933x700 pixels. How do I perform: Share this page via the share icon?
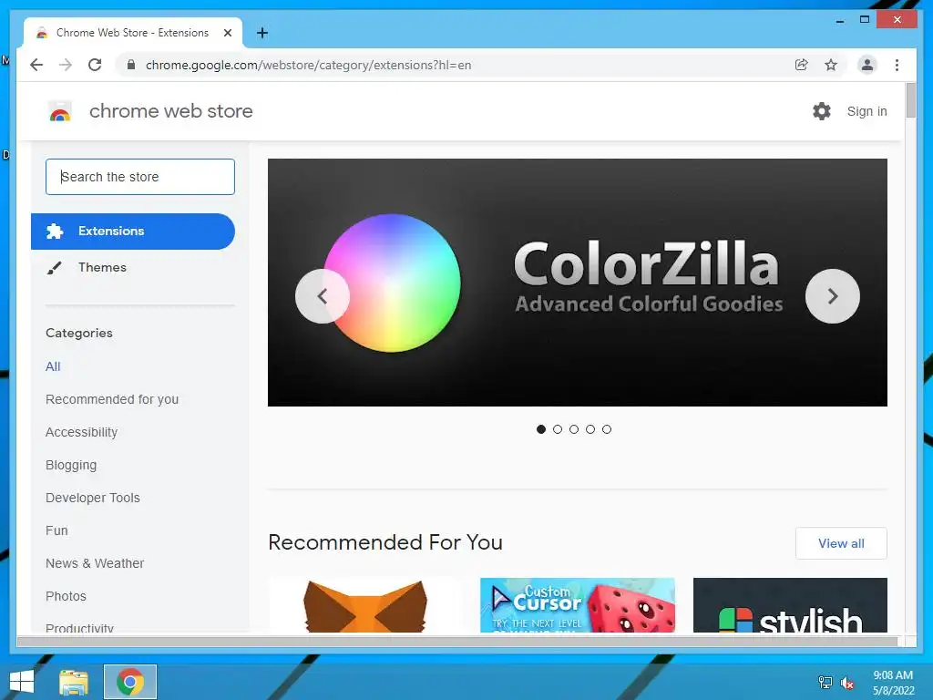tap(802, 65)
